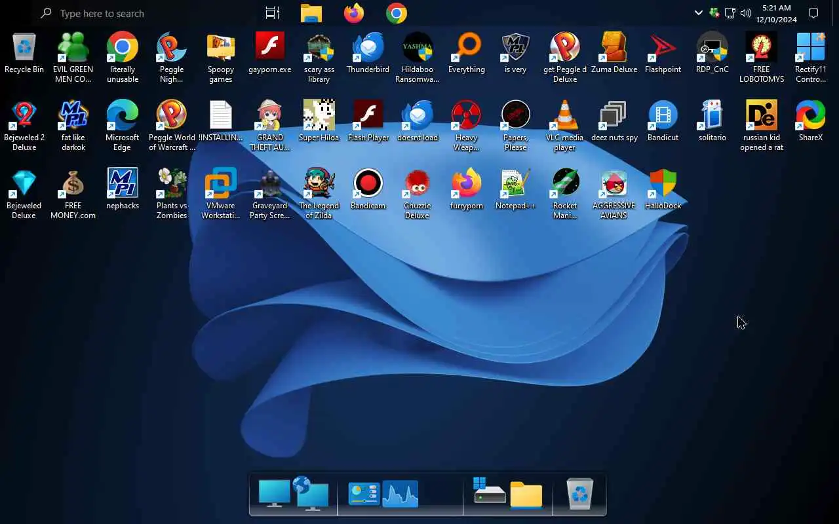The width and height of the screenshot is (839, 524).
Task: Select the 'deez nuts spy' icon
Action: 614,122
